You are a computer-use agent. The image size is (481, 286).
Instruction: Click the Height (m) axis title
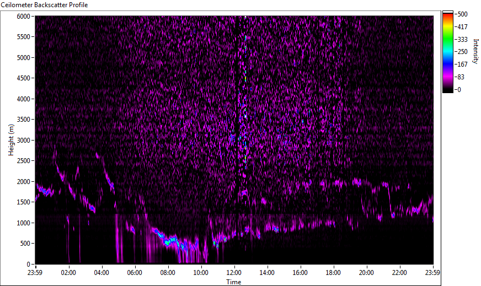tap(12, 140)
